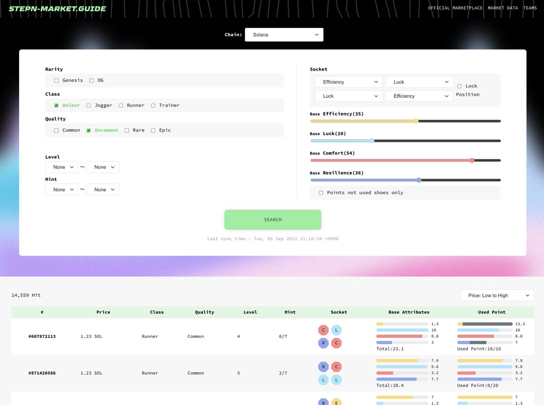The height and width of the screenshot is (405, 544).
Task: Open the Chain dropdown showing Solana
Action: [x=284, y=34]
